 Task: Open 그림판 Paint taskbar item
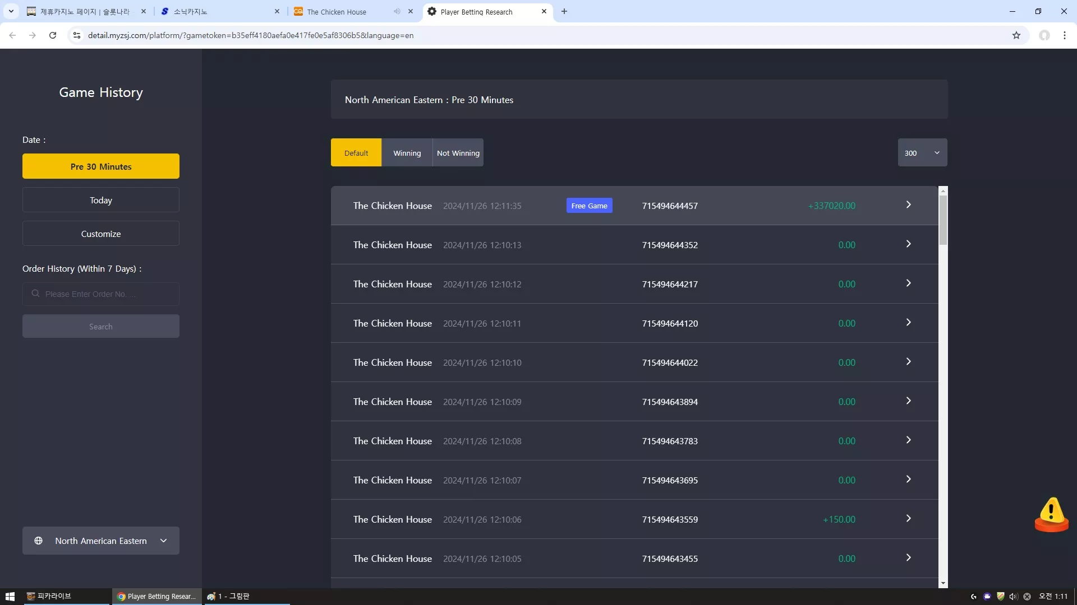[247, 597]
